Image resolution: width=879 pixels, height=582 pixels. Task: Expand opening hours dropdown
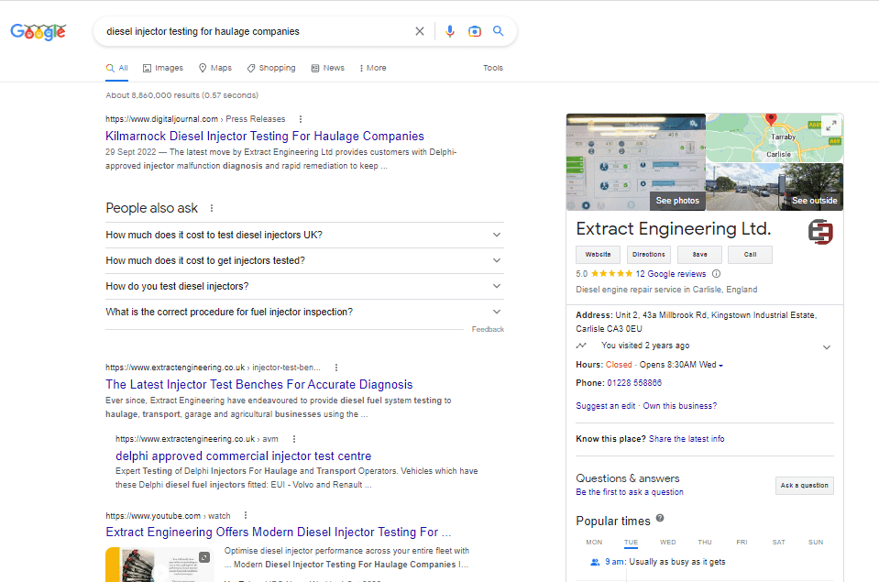pos(721,365)
